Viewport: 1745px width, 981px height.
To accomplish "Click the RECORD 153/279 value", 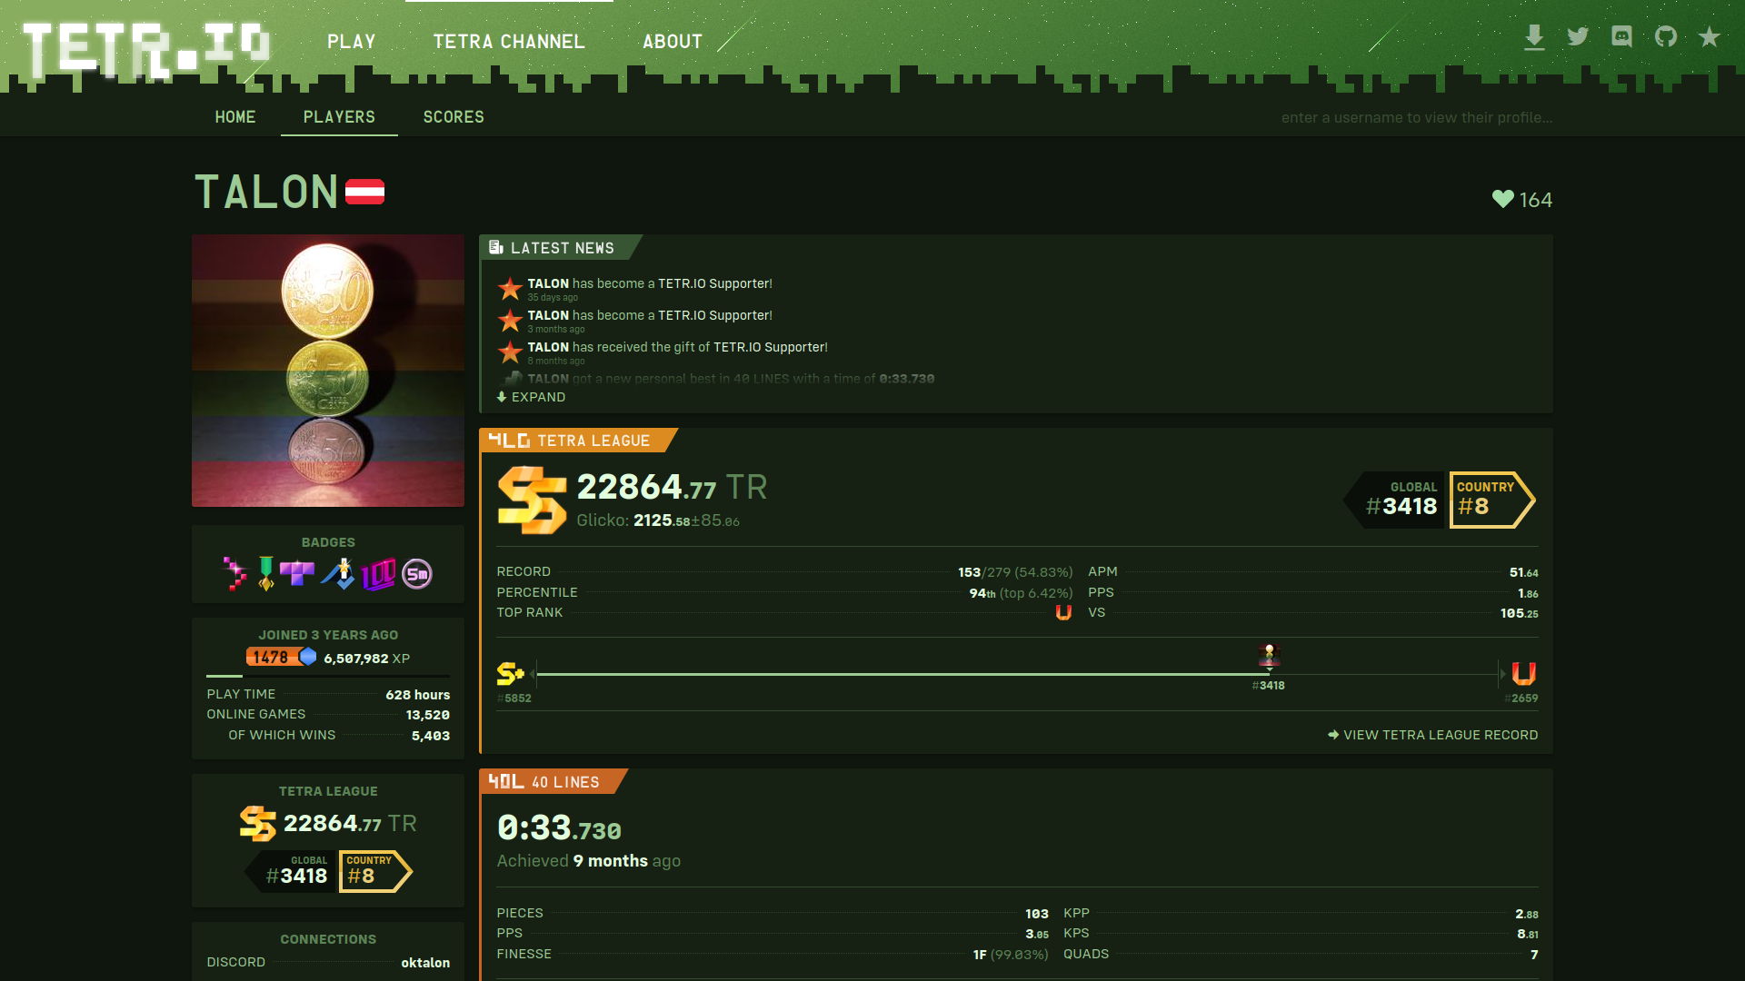I will [1015, 572].
